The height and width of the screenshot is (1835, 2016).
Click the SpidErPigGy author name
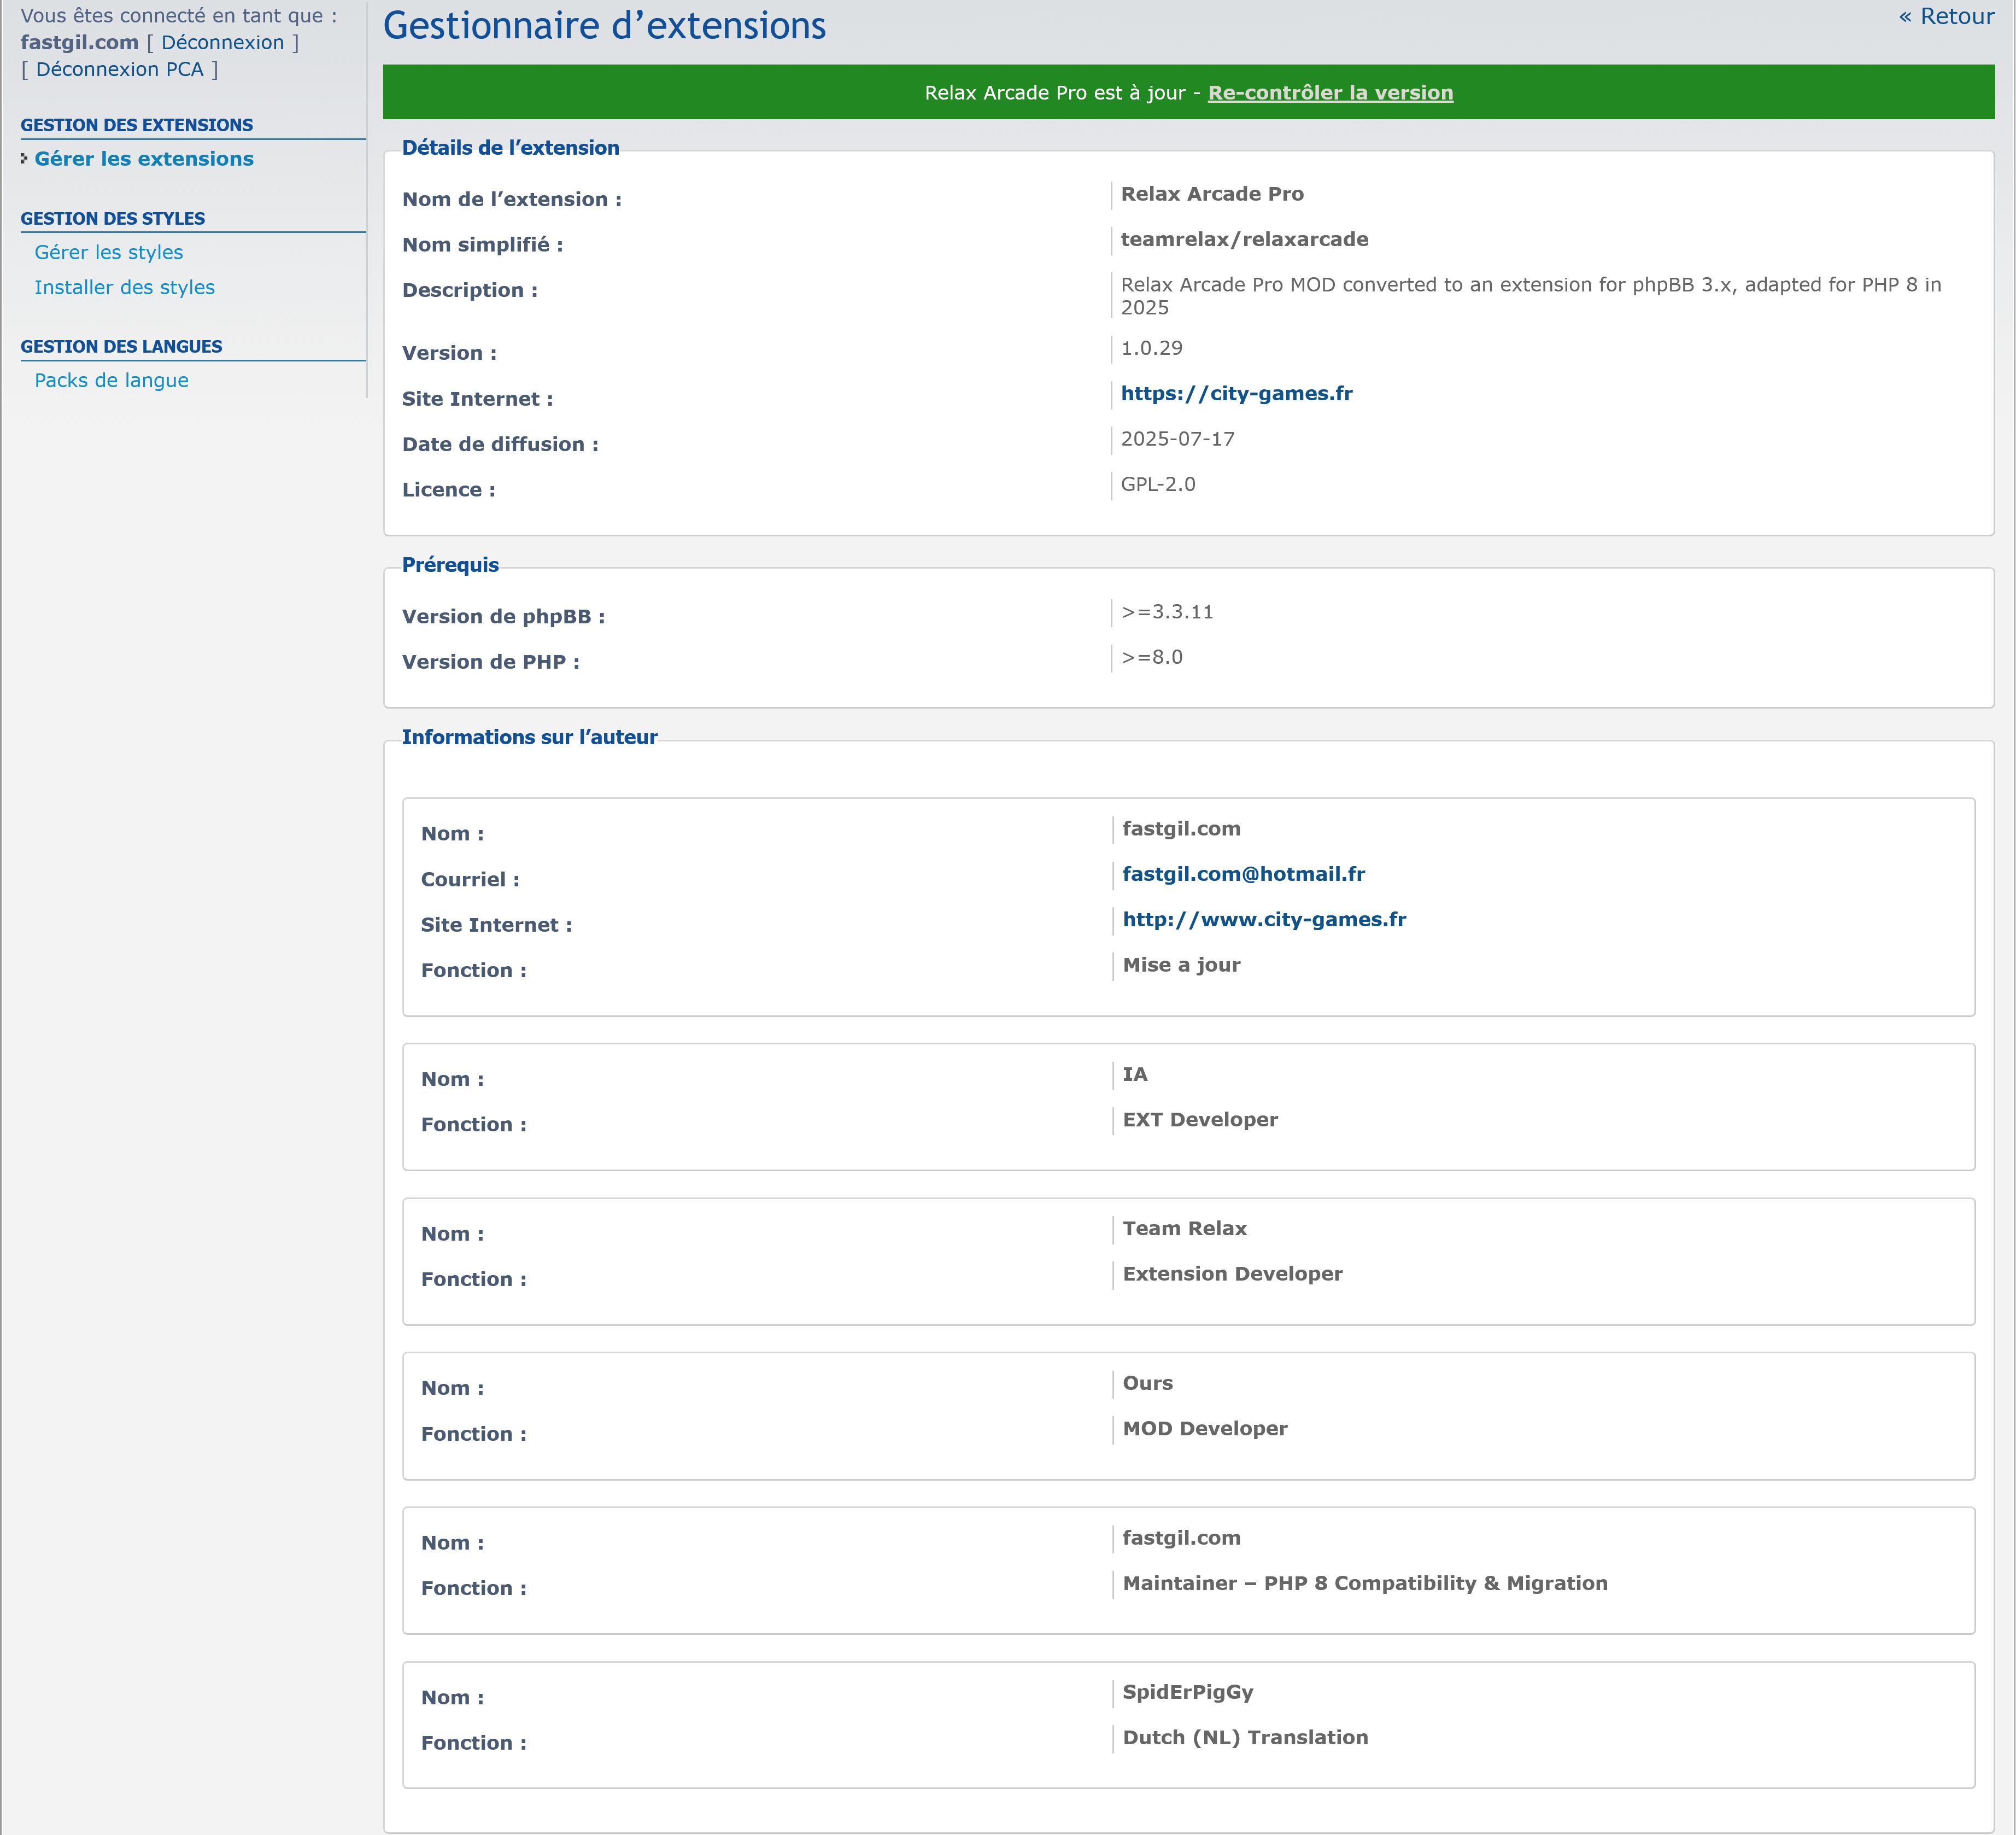[x=1187, y=1692]
